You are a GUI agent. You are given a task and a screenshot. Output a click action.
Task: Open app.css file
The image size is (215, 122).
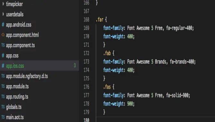tap(12, 56)
